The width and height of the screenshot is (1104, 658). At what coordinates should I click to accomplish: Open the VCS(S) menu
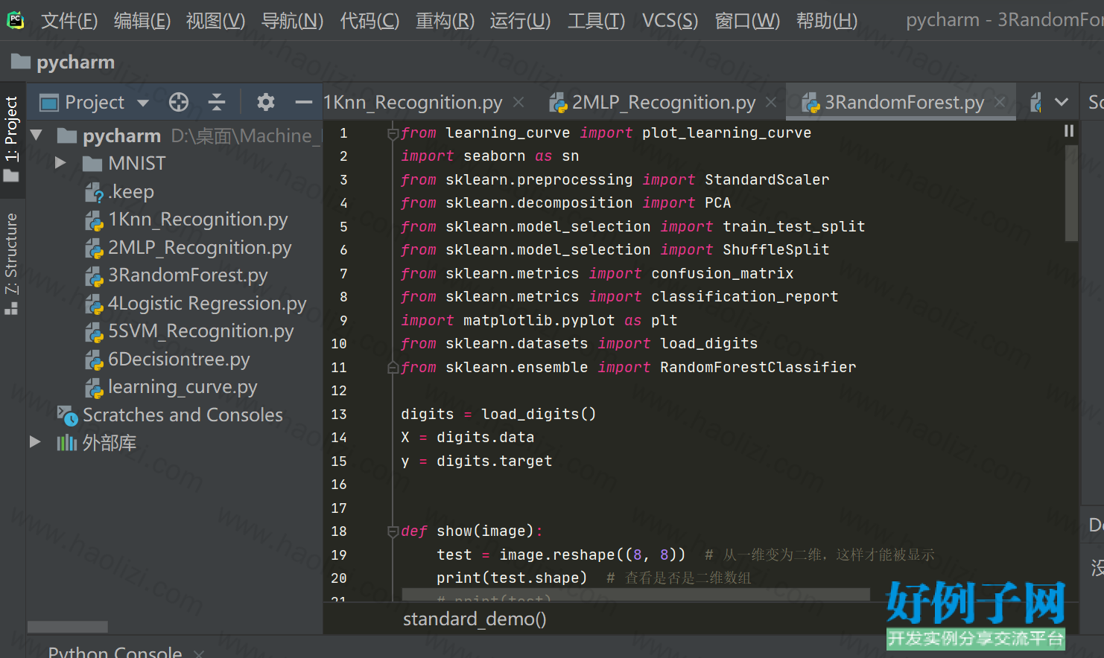click(x=670, y=20)
